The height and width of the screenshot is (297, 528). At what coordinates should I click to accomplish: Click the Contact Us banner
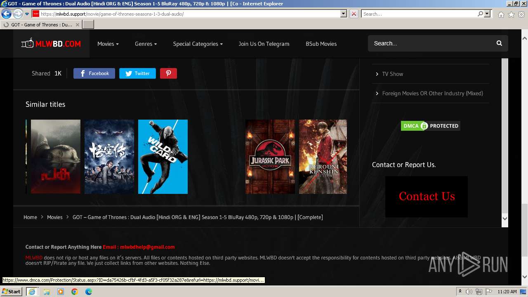pyautogui.click(x=427, y=196)
